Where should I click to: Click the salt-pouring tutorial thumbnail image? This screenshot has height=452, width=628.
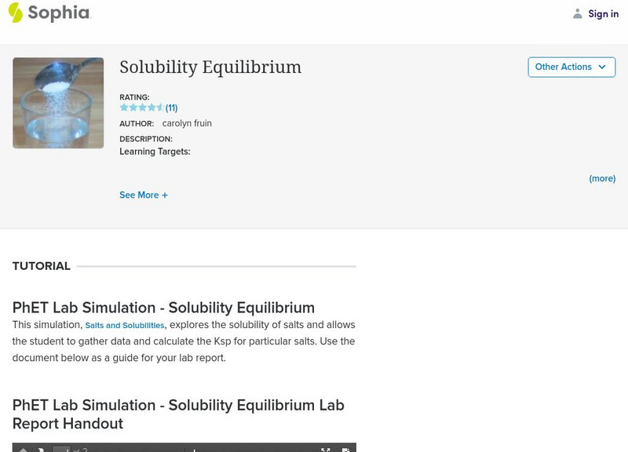(58, 103)
